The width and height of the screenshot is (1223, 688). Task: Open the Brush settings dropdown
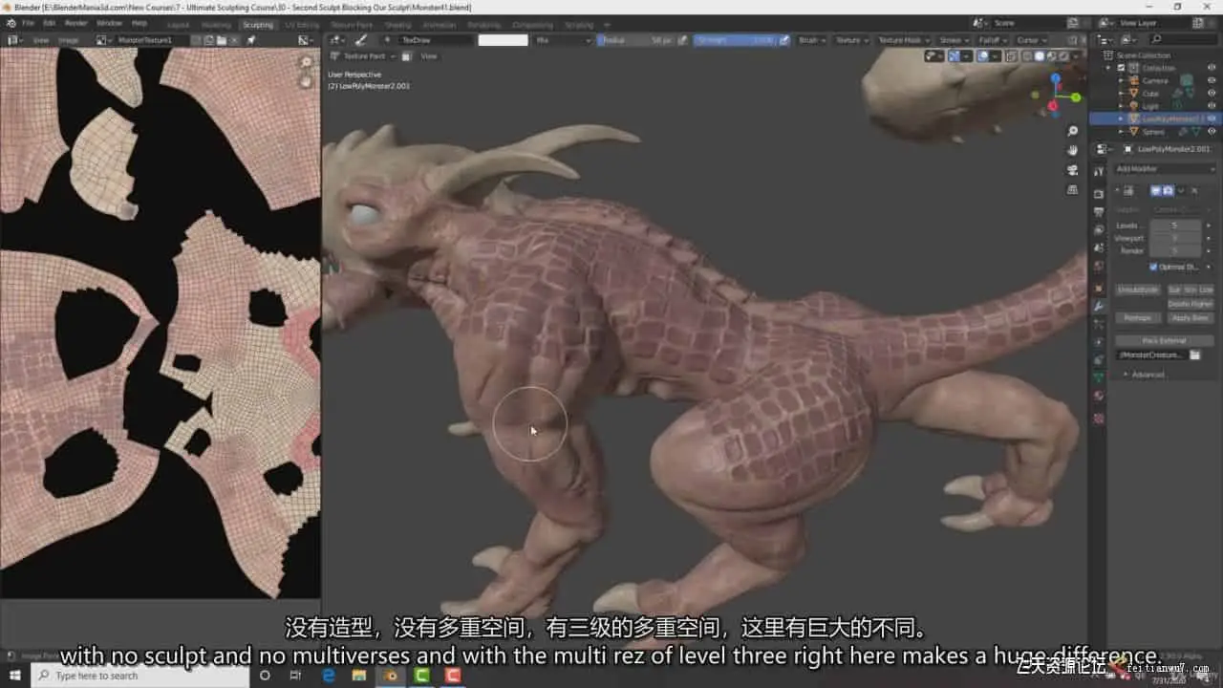(811, 40)
